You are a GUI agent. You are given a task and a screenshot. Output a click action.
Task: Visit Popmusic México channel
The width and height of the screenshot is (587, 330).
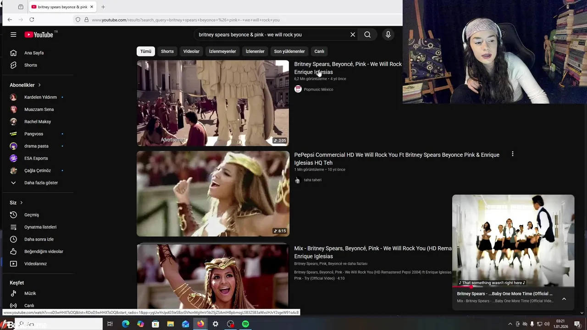click(318, 89)
